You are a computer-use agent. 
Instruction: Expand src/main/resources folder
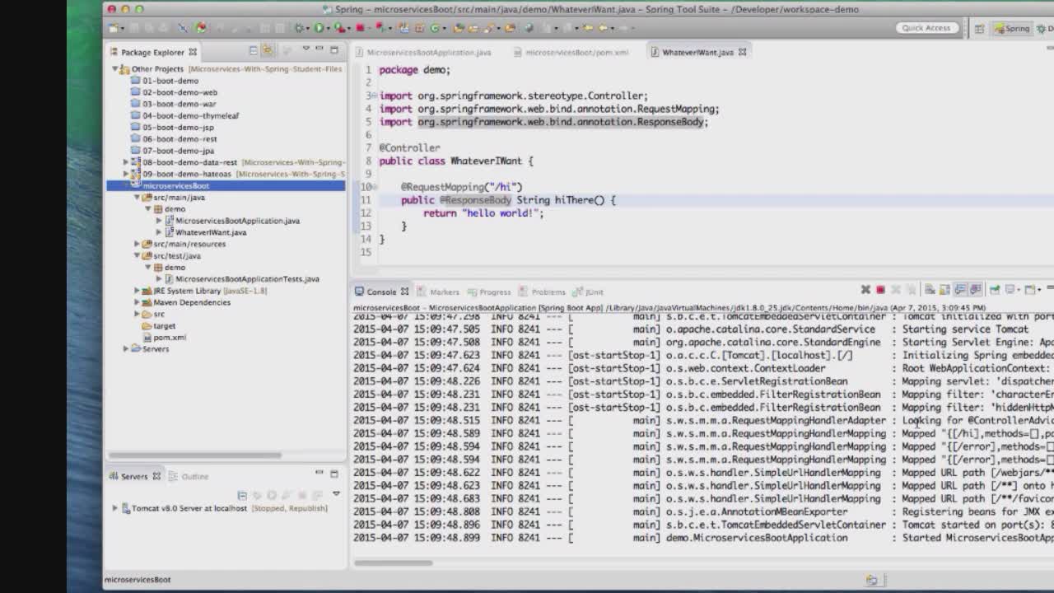point(137,244)
